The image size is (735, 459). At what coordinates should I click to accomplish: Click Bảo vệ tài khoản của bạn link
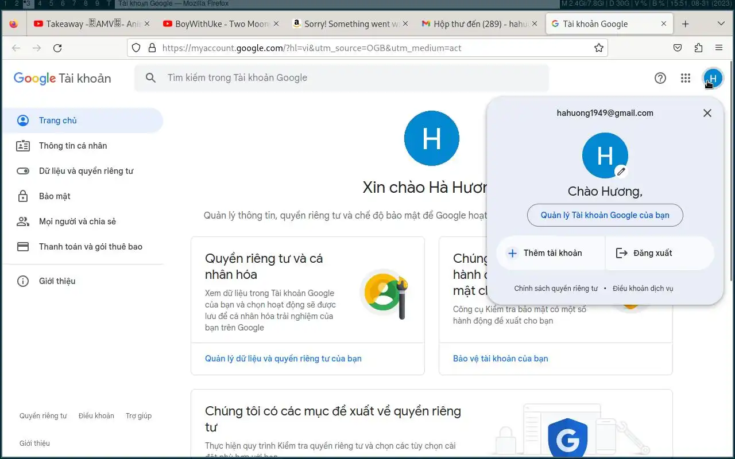click(501, 359)
